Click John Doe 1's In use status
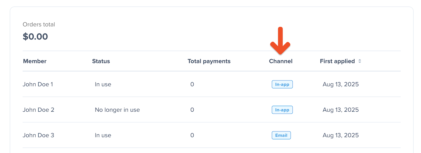The height and width of the screenshot is (153, 421). pyautogui.click(x=103, y=85)
